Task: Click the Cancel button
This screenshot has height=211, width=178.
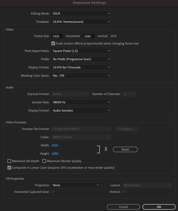Action: coord(123,207)
